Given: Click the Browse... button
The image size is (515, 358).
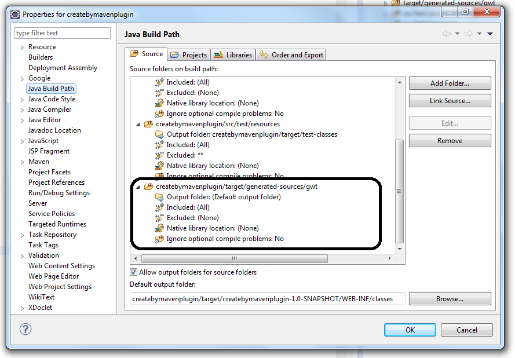Looking at the screenshot, I should point(450,299).
